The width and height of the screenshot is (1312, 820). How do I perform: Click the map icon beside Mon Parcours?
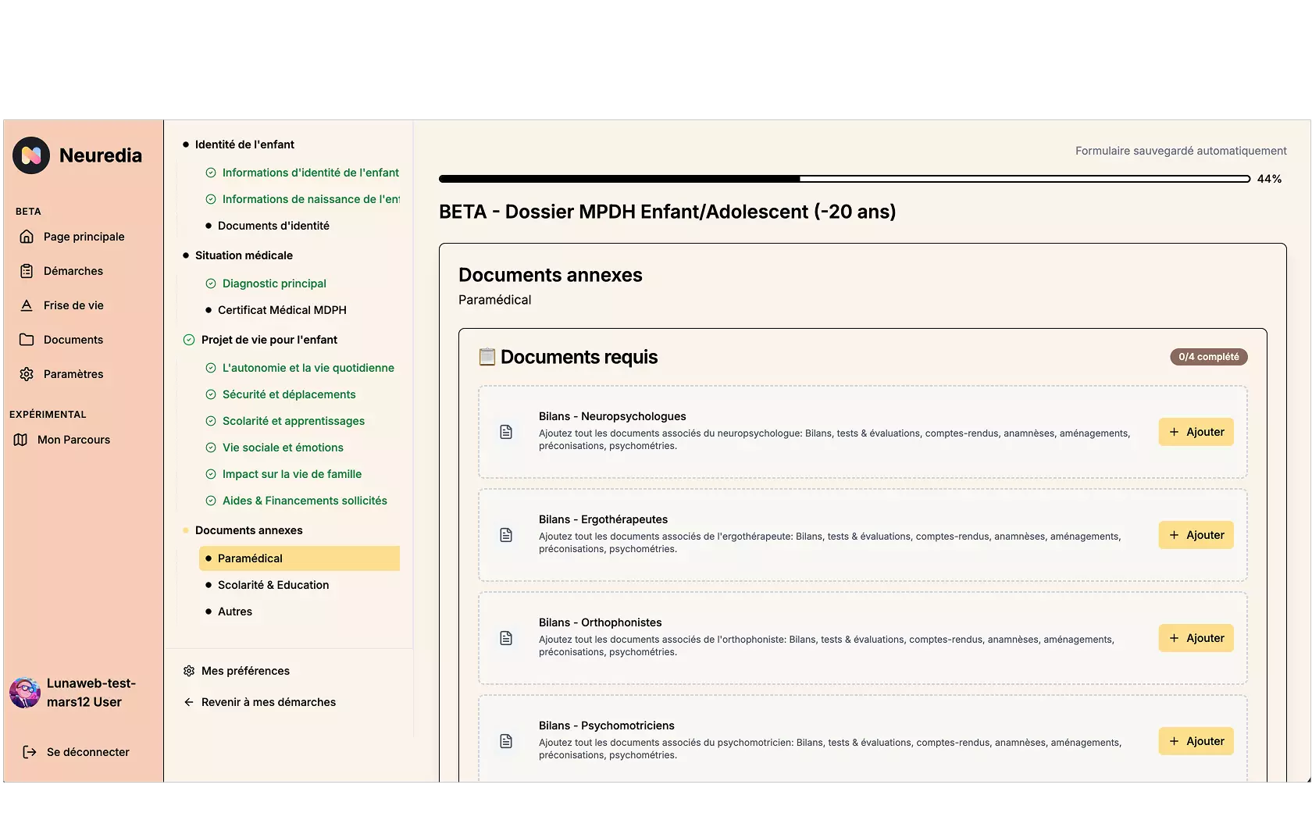(x=21, y=440)
